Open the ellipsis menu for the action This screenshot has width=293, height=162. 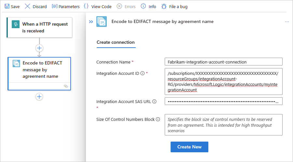[287, 22]
